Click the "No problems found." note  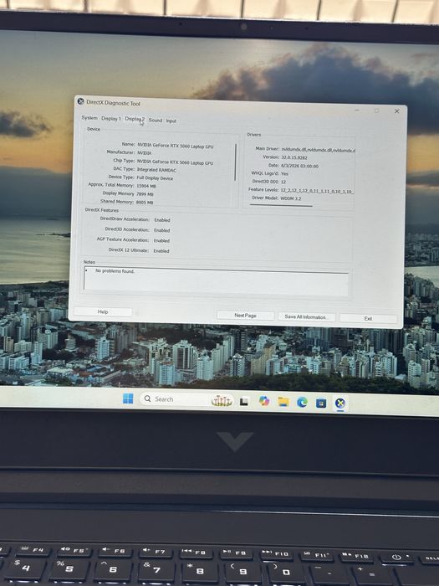pyautogui.click(x=115, y=271)
